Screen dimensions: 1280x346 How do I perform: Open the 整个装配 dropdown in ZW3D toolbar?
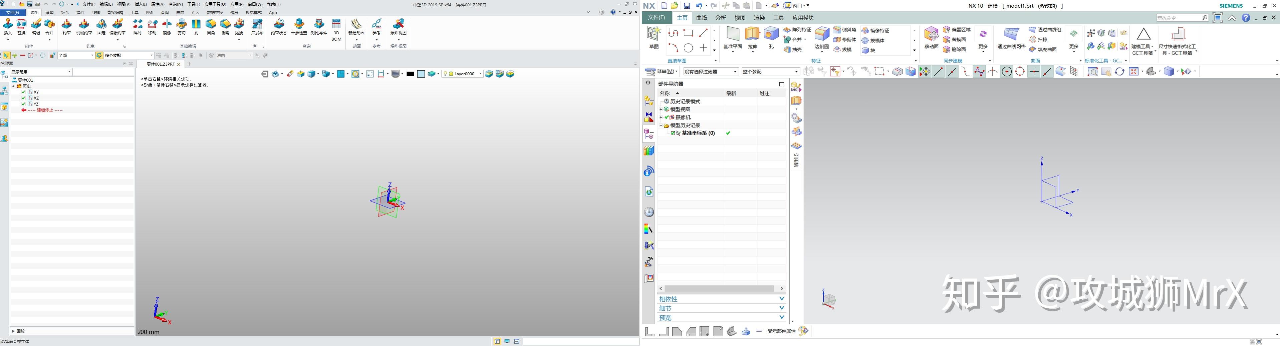[129, 56]
